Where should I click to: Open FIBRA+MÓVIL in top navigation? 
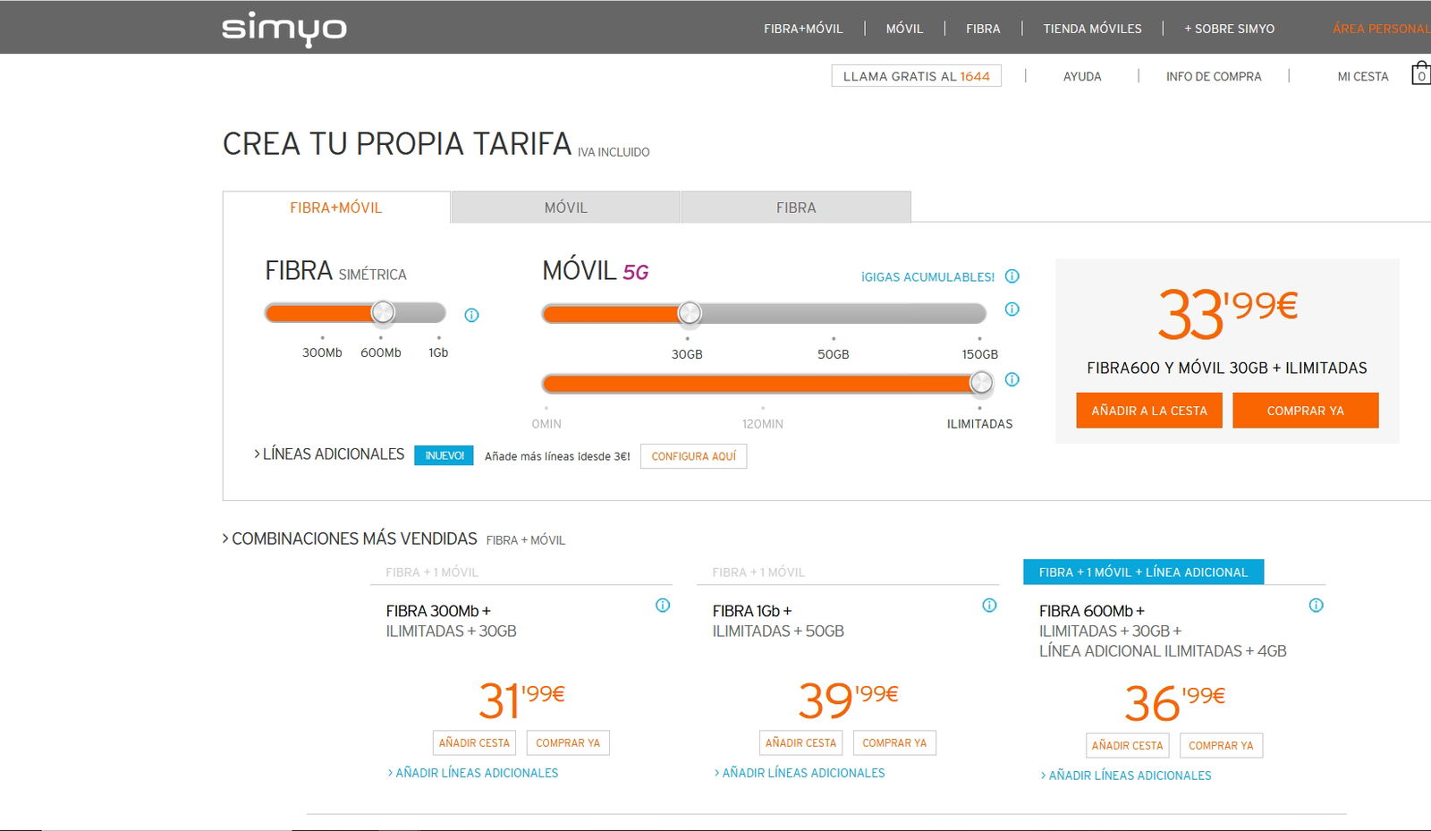point(803,29)
